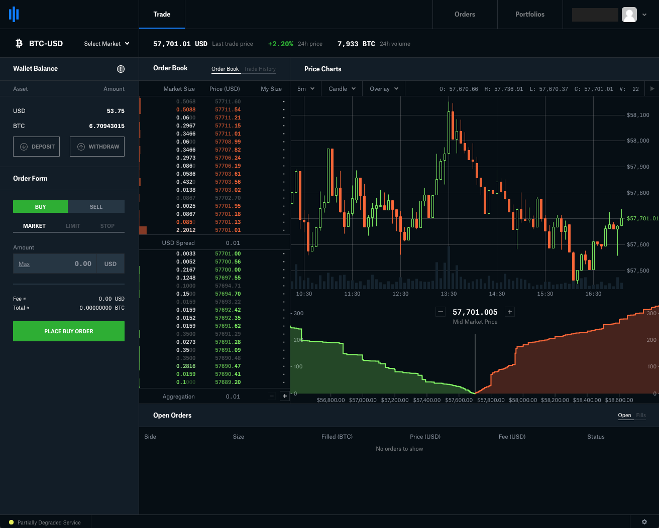Switch order form to Sell side
659x528 pixels.
(96, 207)
